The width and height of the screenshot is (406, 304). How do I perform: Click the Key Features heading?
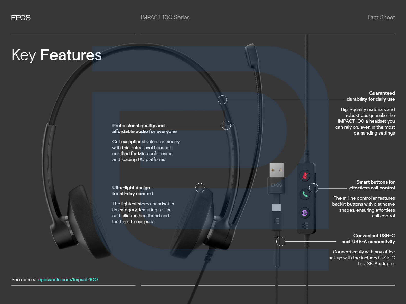(57, 55)
